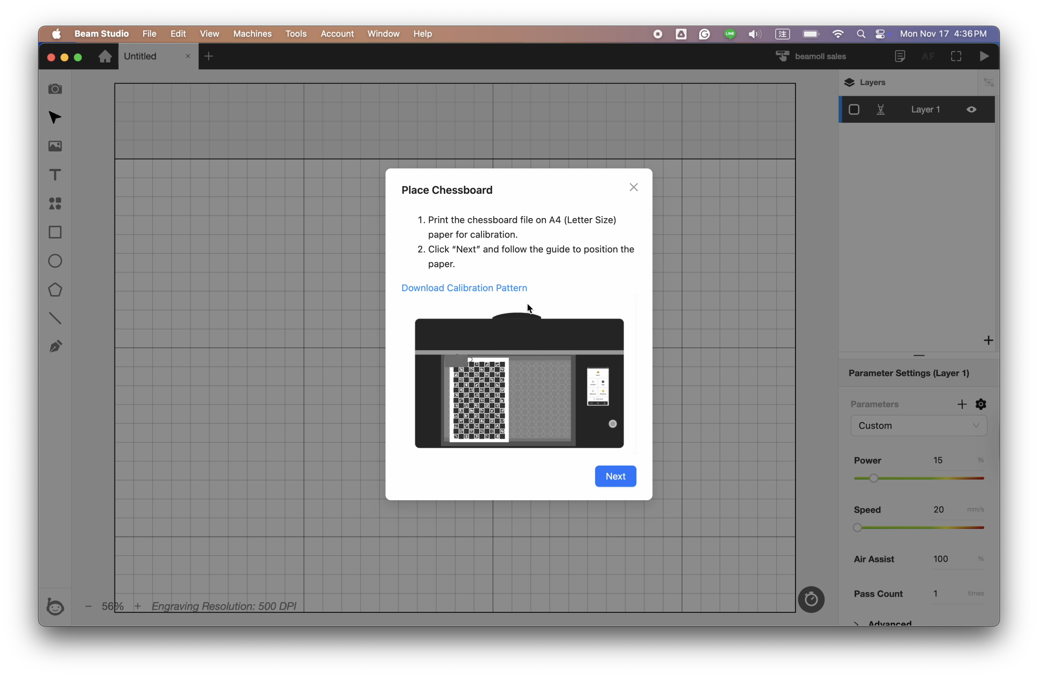Open macOS Spotlight search

coord(861,34)
